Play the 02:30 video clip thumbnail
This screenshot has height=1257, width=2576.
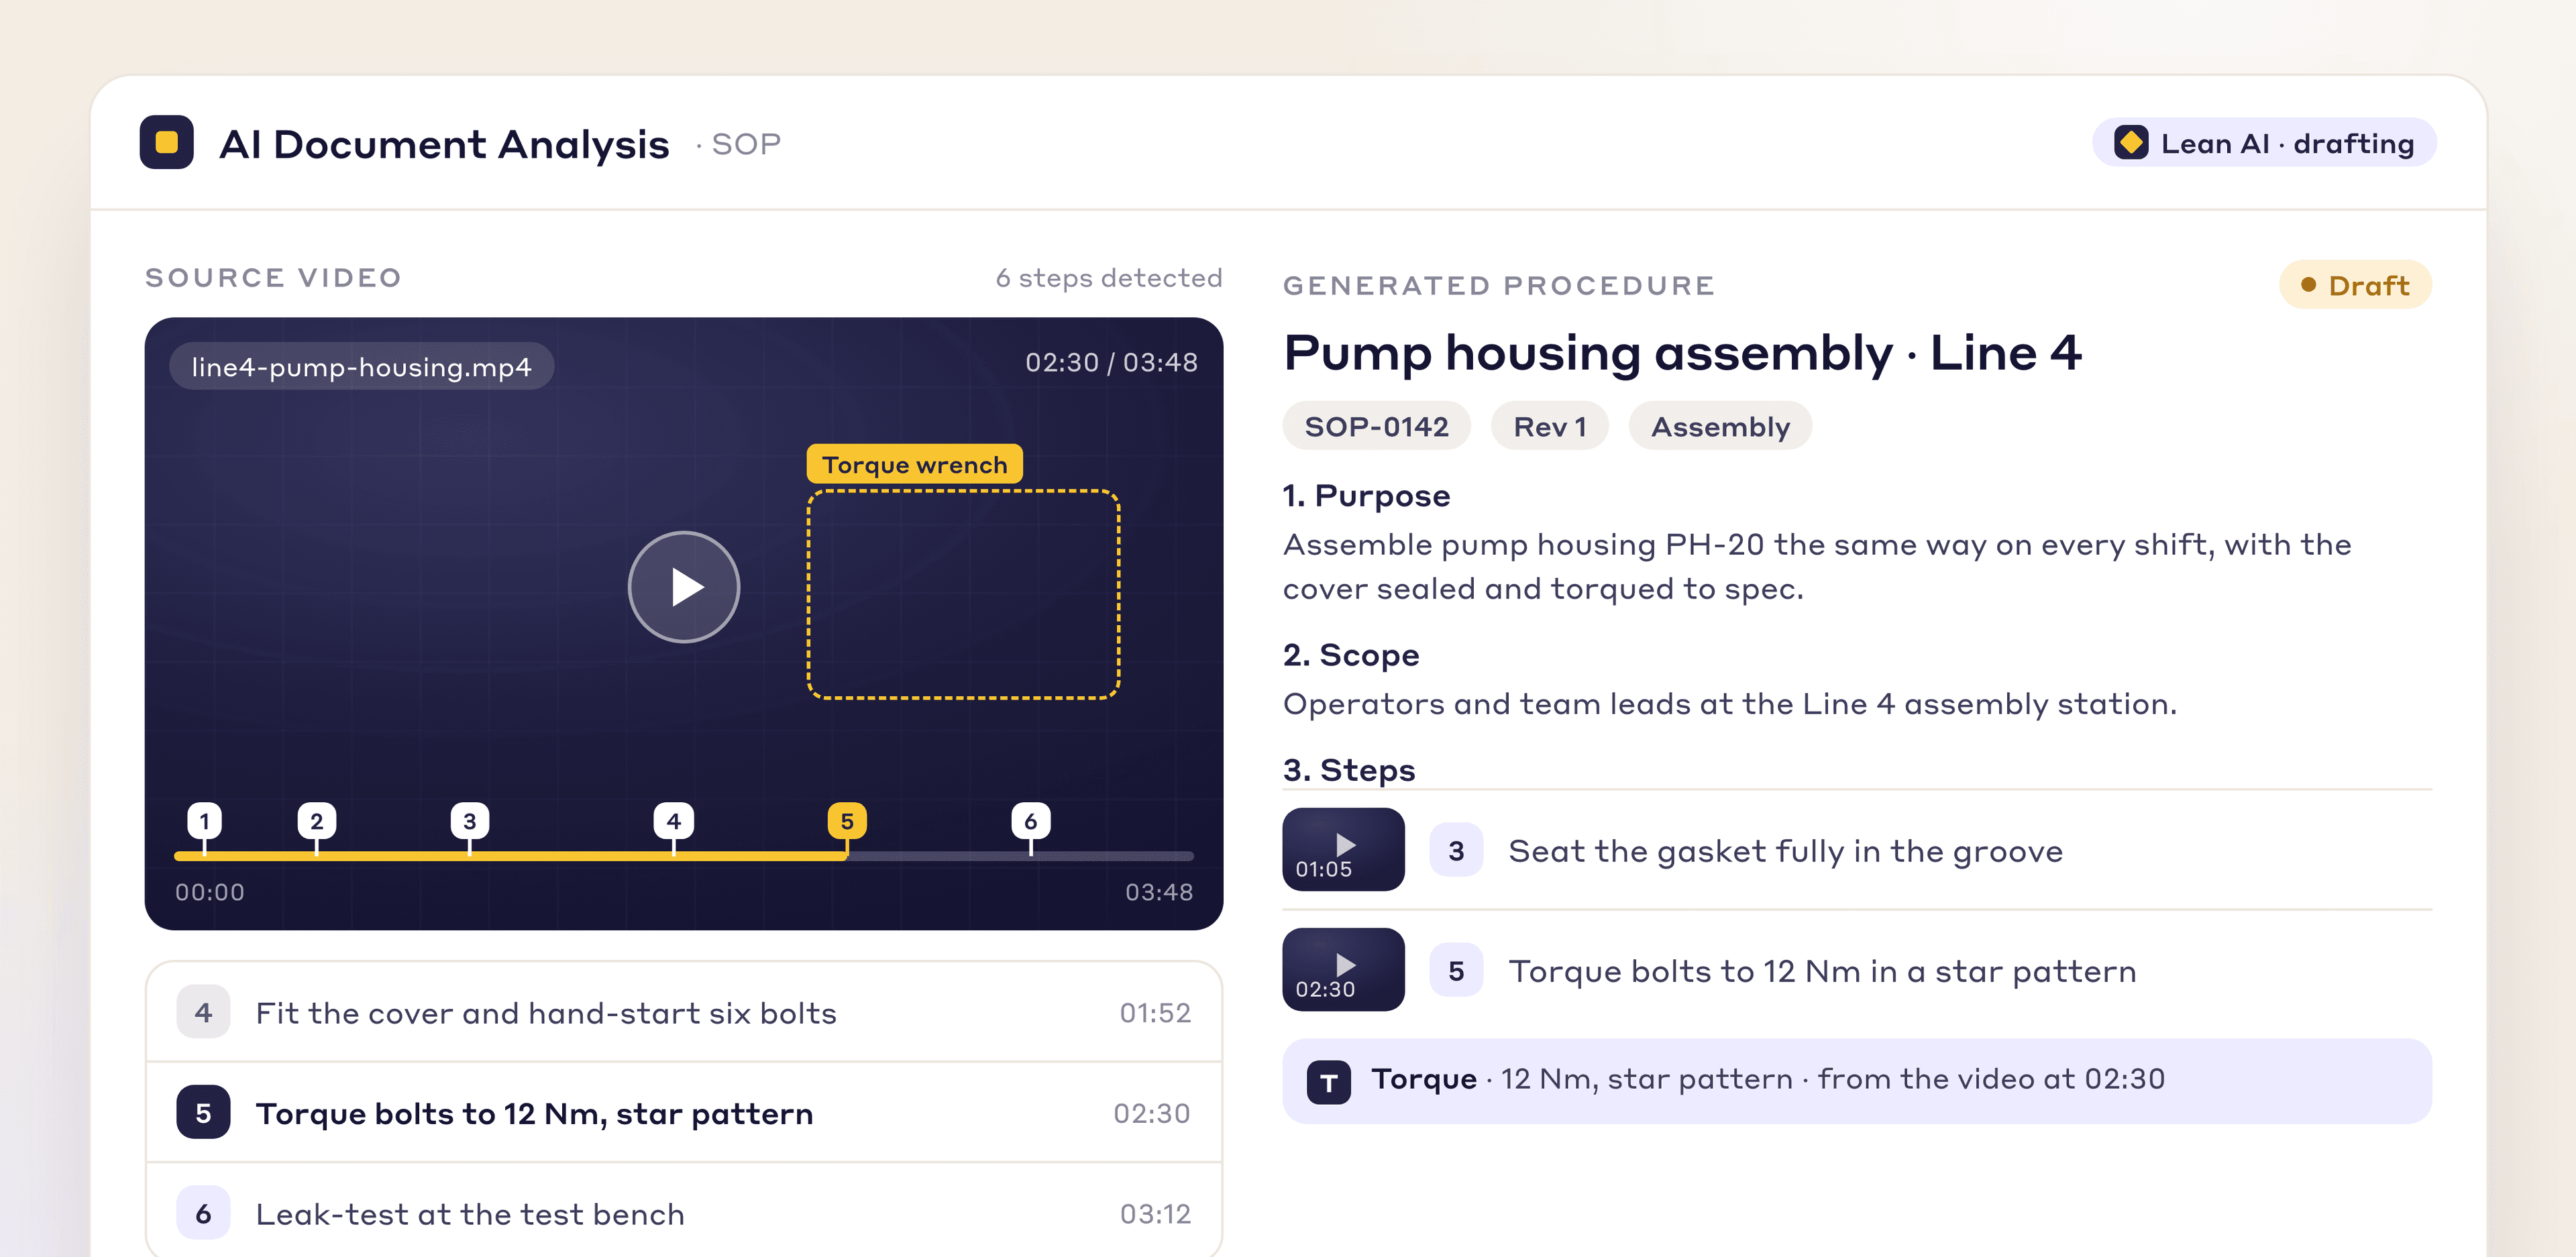pyautogui.click(x=1343, y=969)
